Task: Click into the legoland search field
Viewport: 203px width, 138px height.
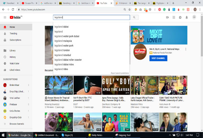Action: point(91,17)
